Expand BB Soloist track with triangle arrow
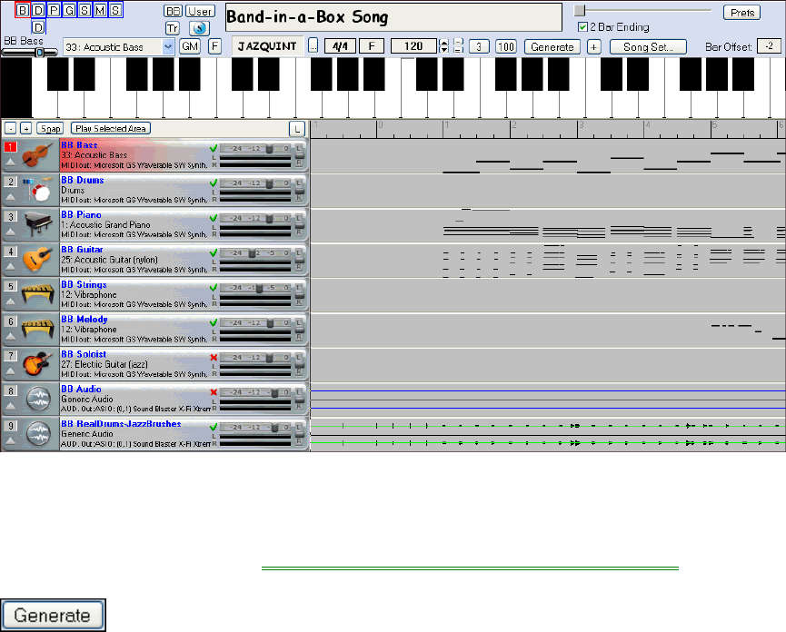 click(11, 370)
